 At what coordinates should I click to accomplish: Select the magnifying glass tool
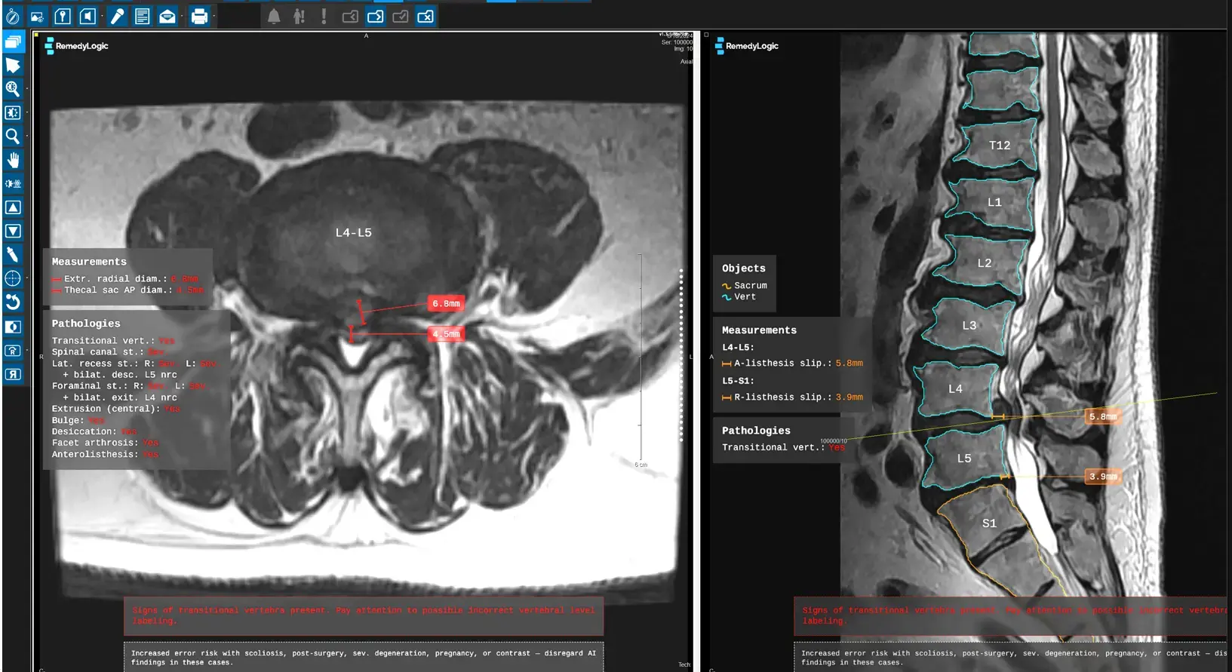13,137
